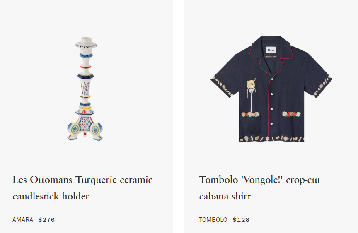Click the shirt's left embroidered clam pocket

tap(251, 115)
